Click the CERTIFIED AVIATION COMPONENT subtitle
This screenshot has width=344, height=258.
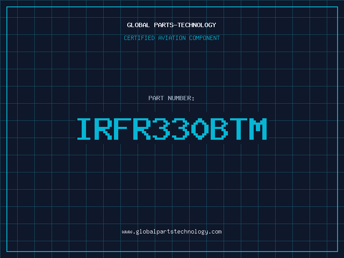click(172, 38)
